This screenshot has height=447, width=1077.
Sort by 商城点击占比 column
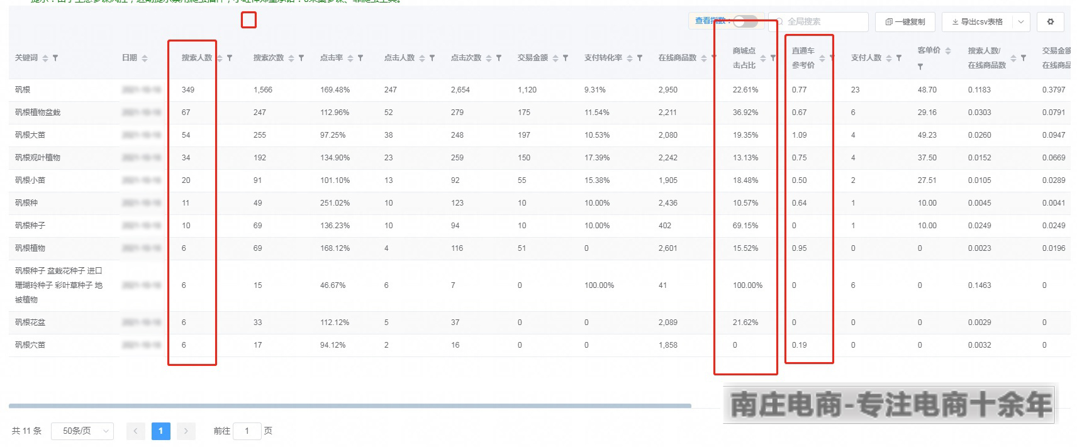pyautogui.click(x=763, y=58)
